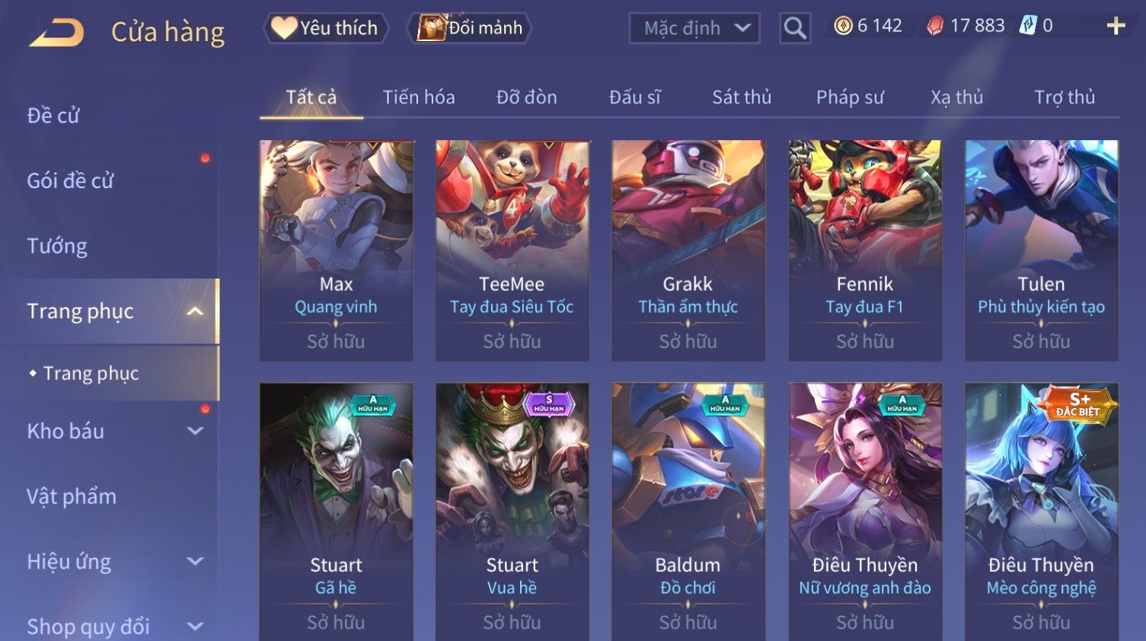Tap the gold coin balance icon
The height and width of the screenshot is (641, 1146).
(x=843, y=26)
